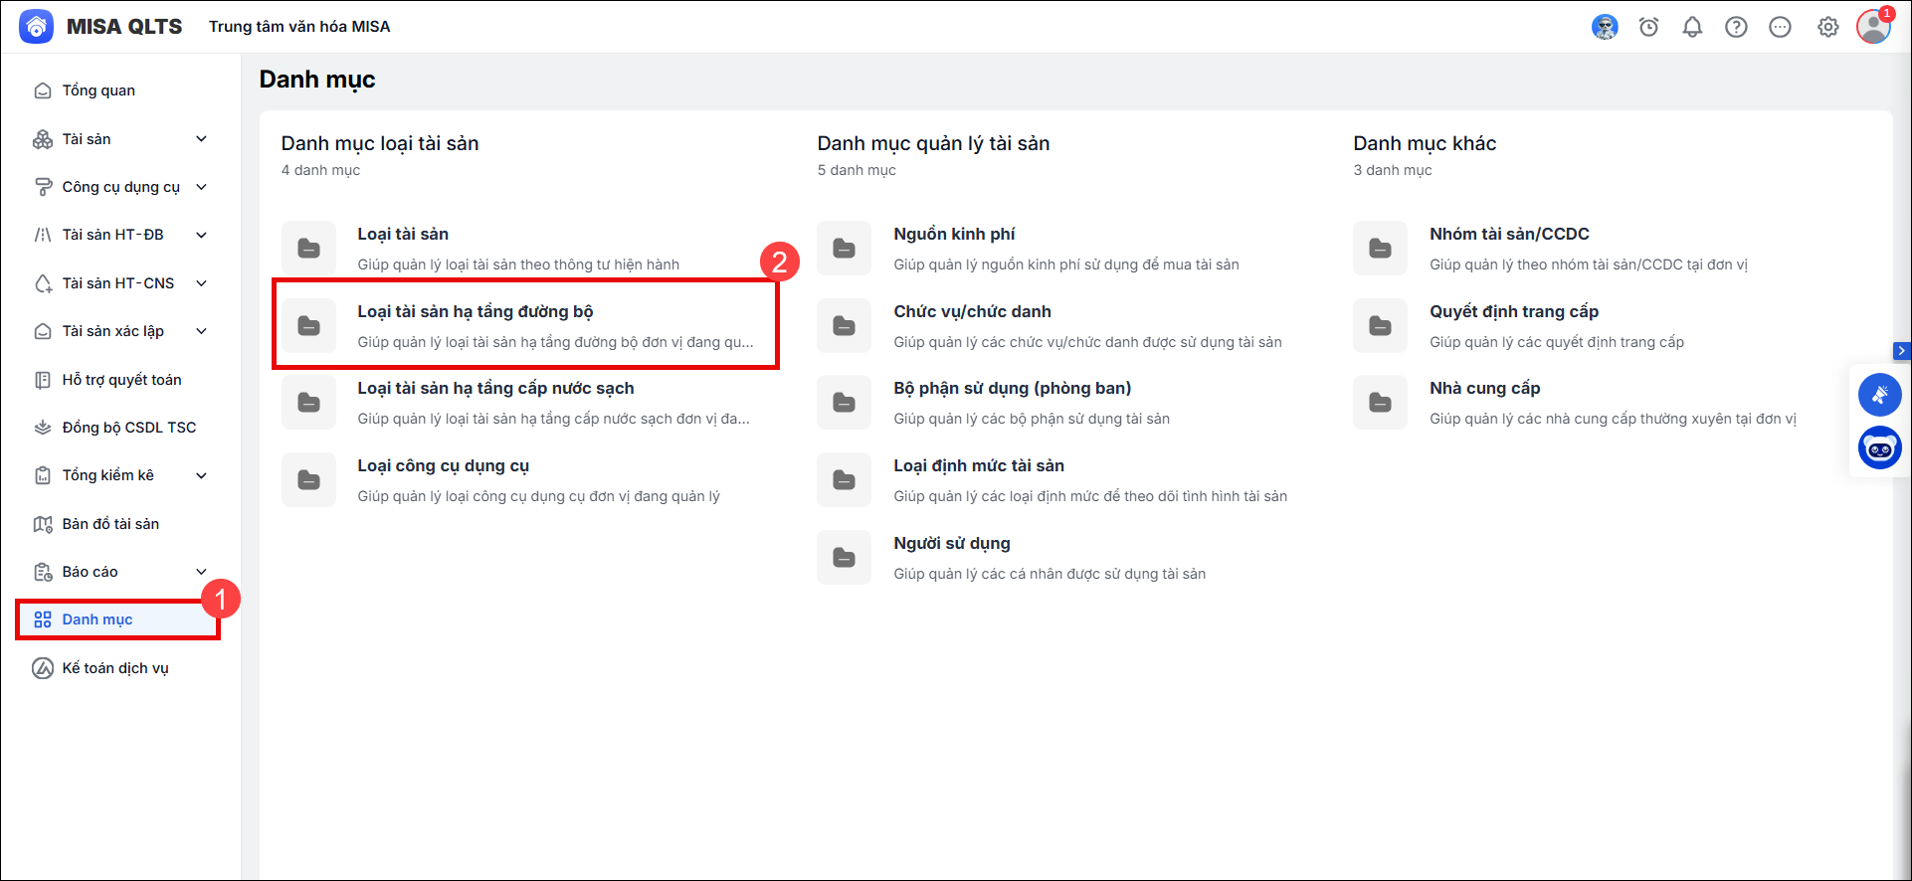1912x881 pixels.
Task: Open the alarm clock reminder icon
Action: pyautogui.click(x=1648, y=27)
